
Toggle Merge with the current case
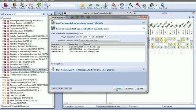coord(52,89)
